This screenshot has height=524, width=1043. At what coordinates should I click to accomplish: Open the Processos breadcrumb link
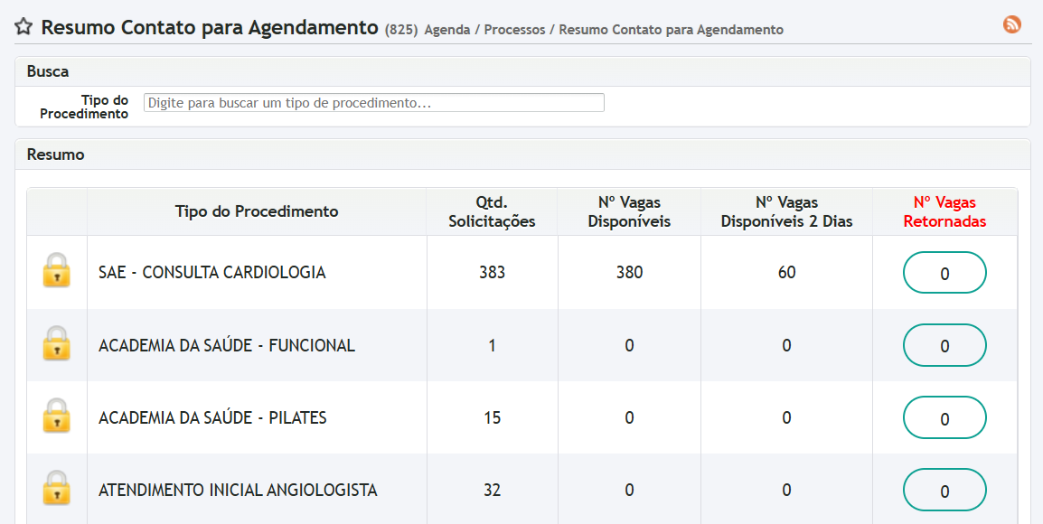[x=514, y=30]
